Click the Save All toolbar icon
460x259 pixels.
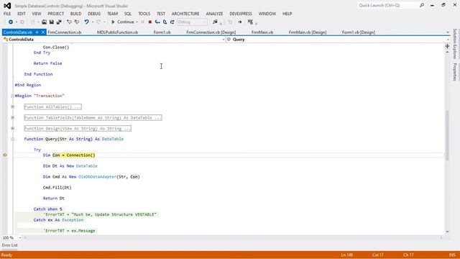(x=59, y=22)
